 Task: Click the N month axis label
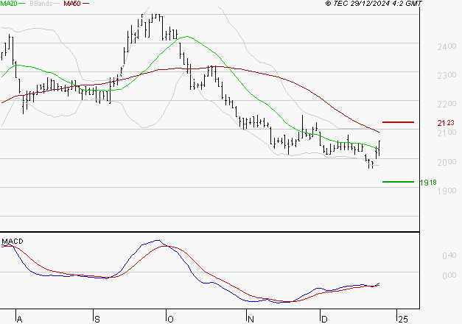[251, 320]
